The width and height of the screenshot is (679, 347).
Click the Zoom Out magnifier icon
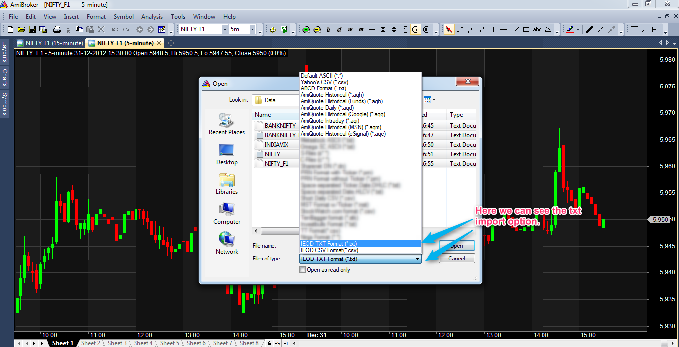point(317,29)
